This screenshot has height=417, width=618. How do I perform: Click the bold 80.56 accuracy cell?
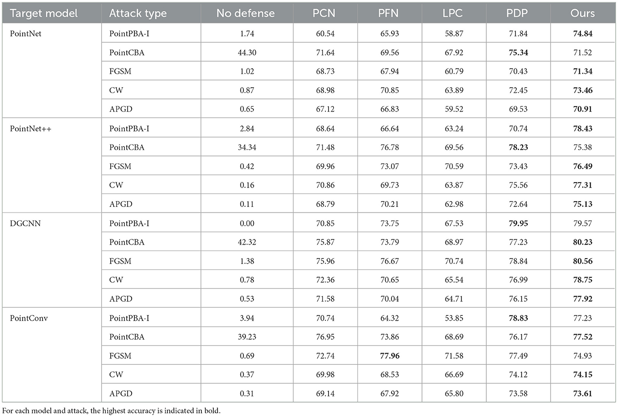(582, 261)
